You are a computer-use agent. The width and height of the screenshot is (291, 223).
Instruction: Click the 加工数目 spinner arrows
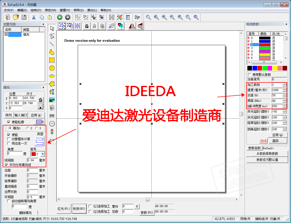(x=285, y=85)
